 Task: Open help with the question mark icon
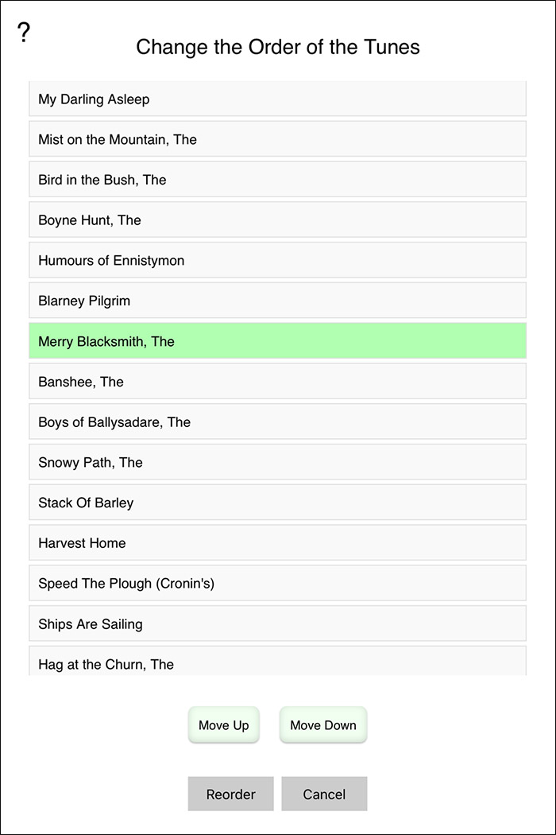pos(24,33)
